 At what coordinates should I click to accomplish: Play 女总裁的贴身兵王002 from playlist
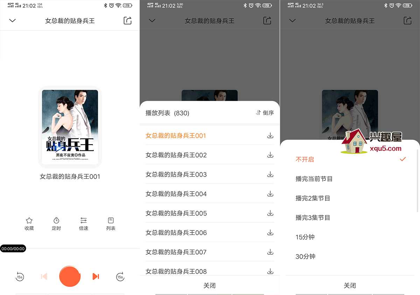176,155
